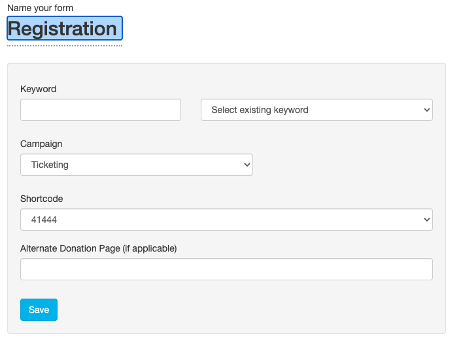Click the Shortcode field label
Image resolution: width=461 pixels, height=345 pixels.
[x=42, y=199]
